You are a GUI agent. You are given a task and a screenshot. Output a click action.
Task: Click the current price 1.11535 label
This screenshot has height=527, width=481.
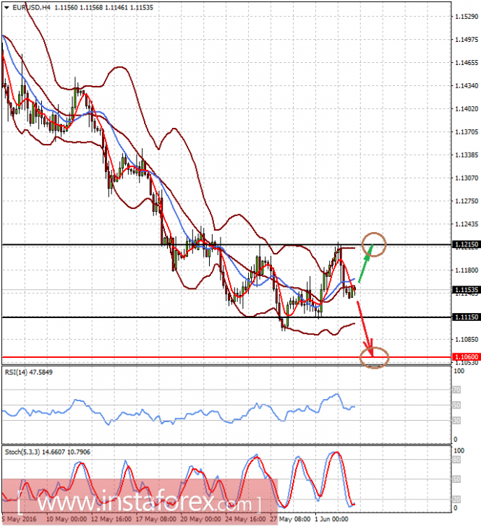coord(467,290)
